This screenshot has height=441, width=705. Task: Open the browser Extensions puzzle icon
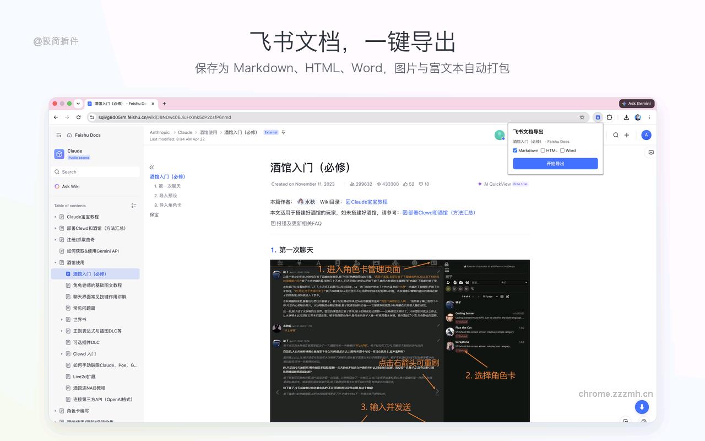[610, 117]
